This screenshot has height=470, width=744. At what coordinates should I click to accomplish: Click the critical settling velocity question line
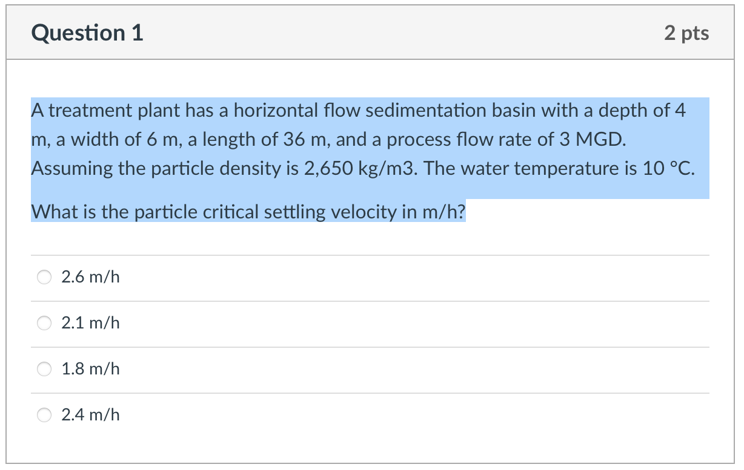pos(248,211)
